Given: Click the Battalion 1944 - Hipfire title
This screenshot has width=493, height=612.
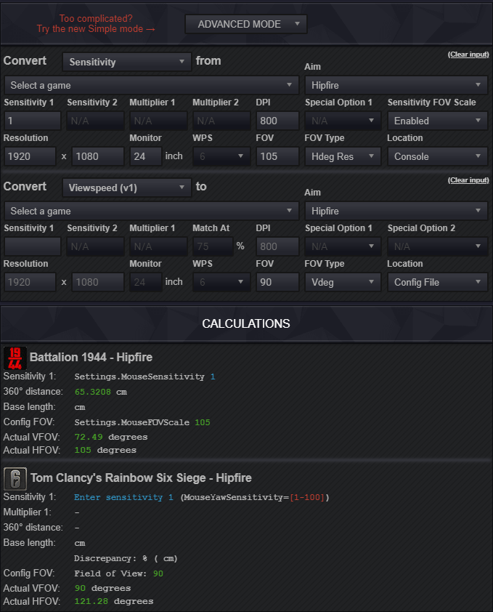Looking at the screenshot, I should (91, 357).
